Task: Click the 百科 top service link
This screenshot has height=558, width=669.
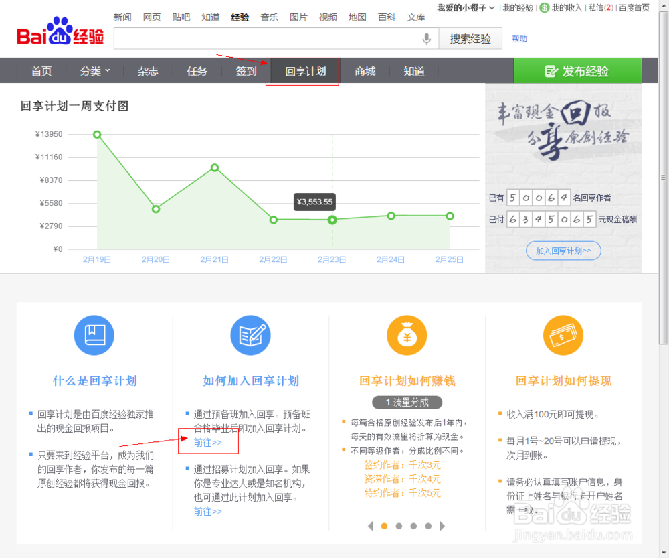Action: click(387, 17)
